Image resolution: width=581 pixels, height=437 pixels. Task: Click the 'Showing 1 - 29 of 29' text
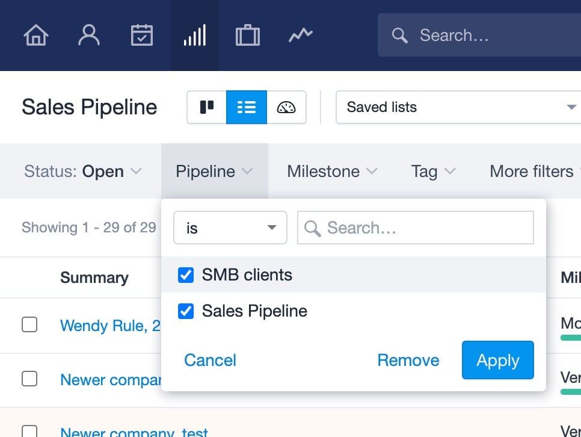pyautogui.click(x=88, y=228)
